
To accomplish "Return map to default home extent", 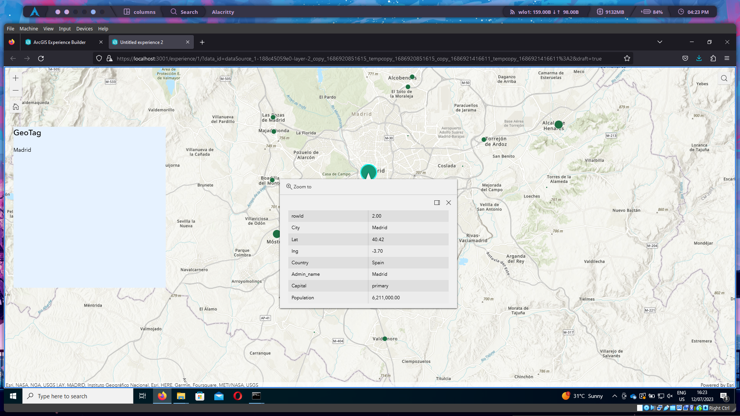I will (15, 107).
